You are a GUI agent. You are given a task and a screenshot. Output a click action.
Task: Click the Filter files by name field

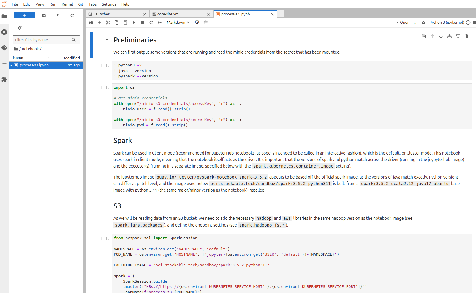point(43,40)
